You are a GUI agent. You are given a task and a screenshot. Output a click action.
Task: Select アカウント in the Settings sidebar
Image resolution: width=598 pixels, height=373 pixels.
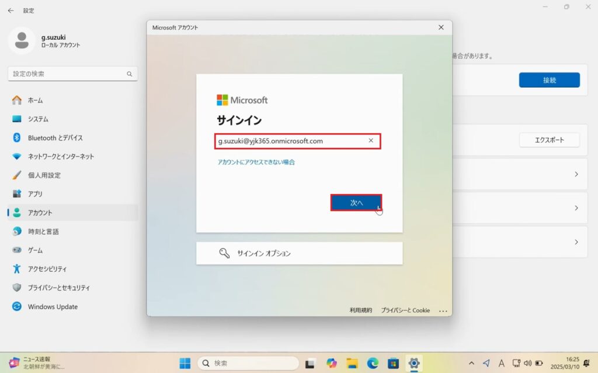point(72,213)
